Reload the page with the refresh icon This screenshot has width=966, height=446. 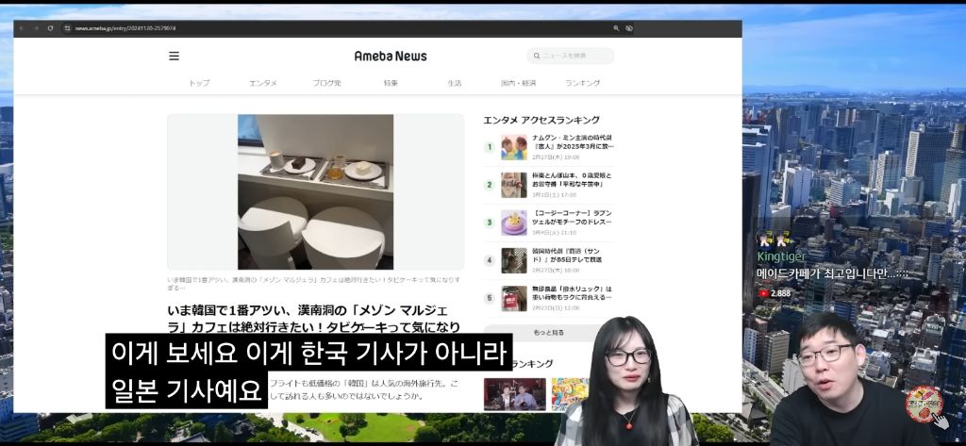[50, 28]
